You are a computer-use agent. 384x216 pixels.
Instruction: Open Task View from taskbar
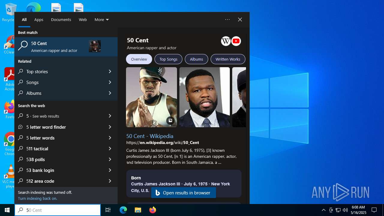pos(108,210)
